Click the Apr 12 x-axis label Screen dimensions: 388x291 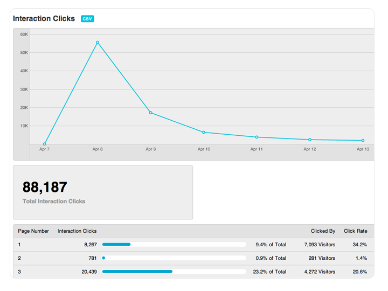(310, 149)
